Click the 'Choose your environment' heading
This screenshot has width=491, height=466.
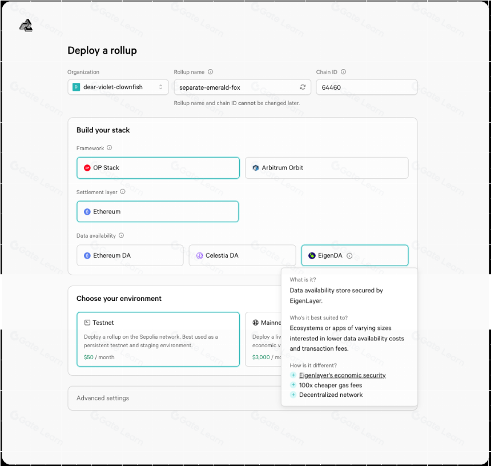(119, 299)
